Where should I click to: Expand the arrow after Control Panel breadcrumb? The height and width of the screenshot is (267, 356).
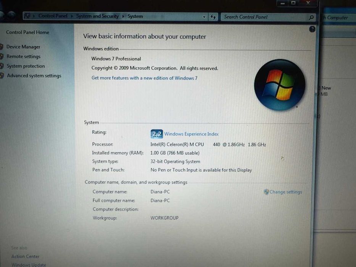(x=71, y=16)
